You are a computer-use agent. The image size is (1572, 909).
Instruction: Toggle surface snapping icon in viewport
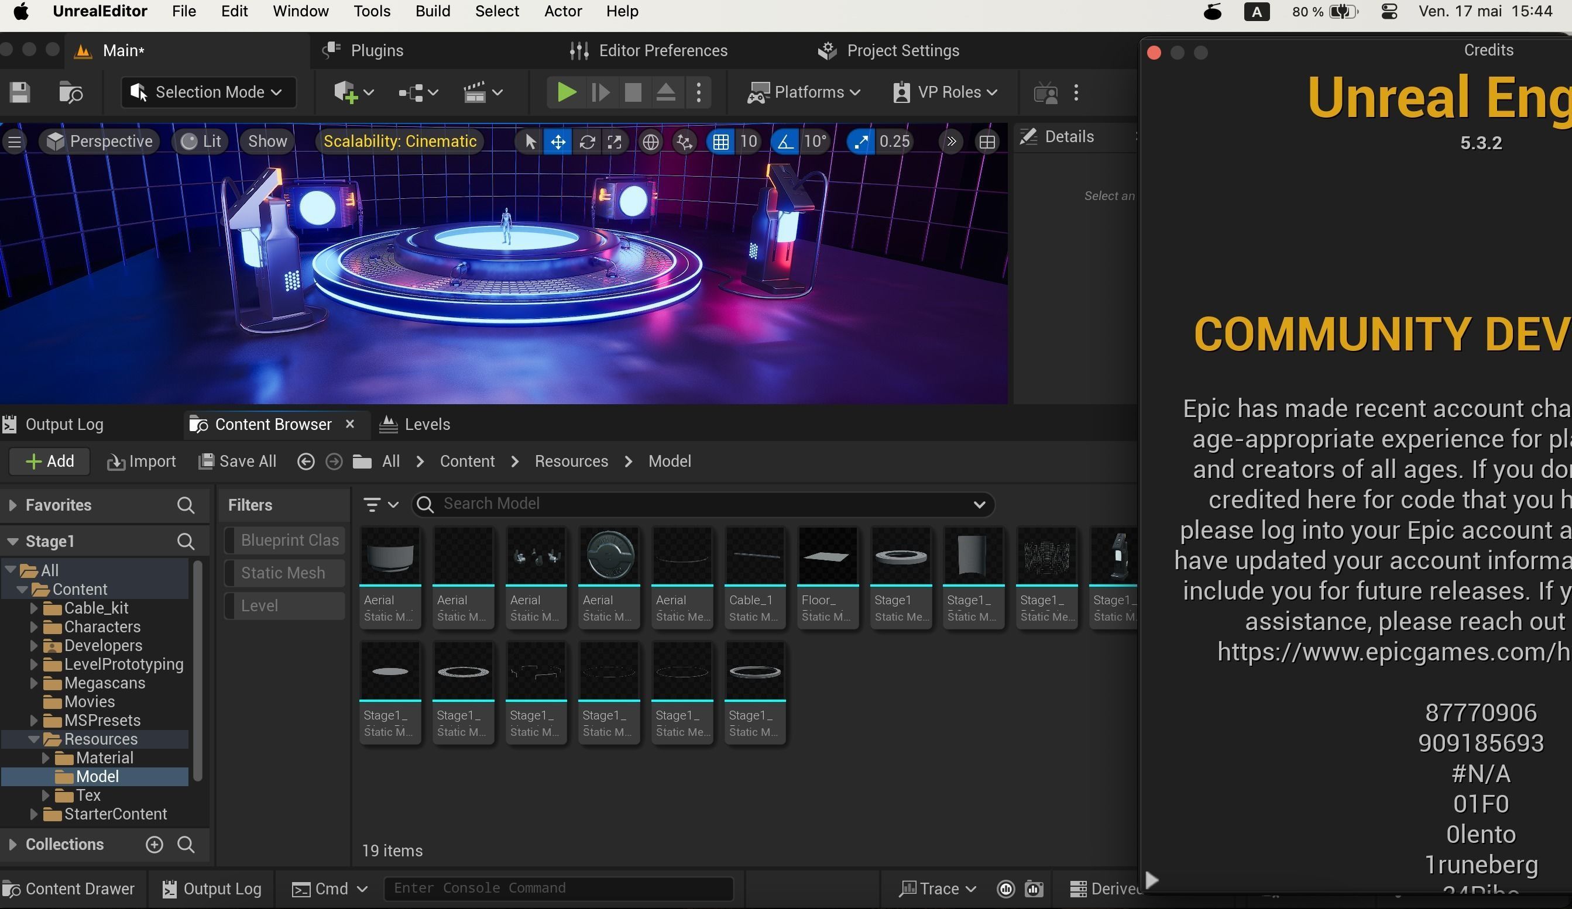pos(684,142)
